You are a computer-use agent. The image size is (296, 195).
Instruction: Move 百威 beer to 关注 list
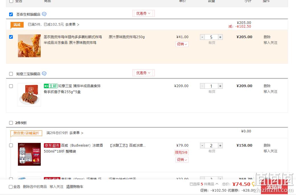[270, 151]
